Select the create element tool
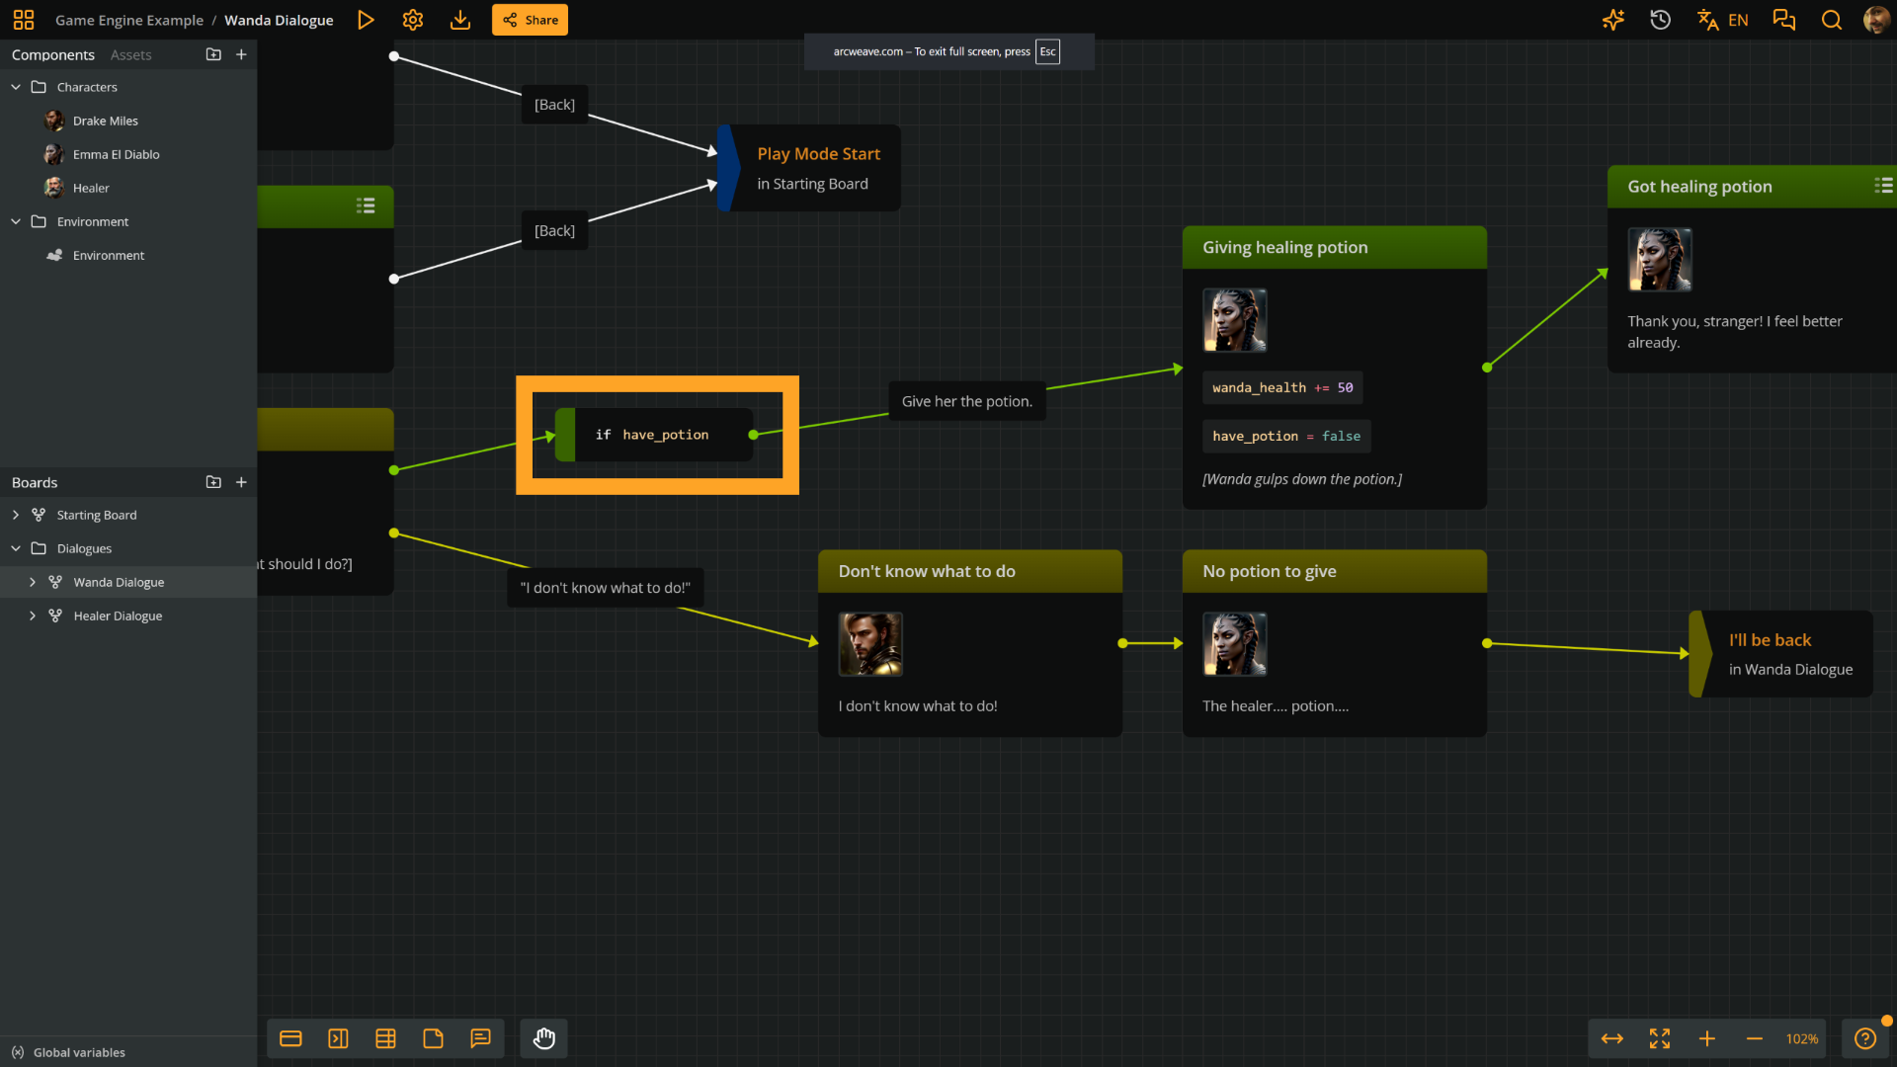 pos(290,1038)
